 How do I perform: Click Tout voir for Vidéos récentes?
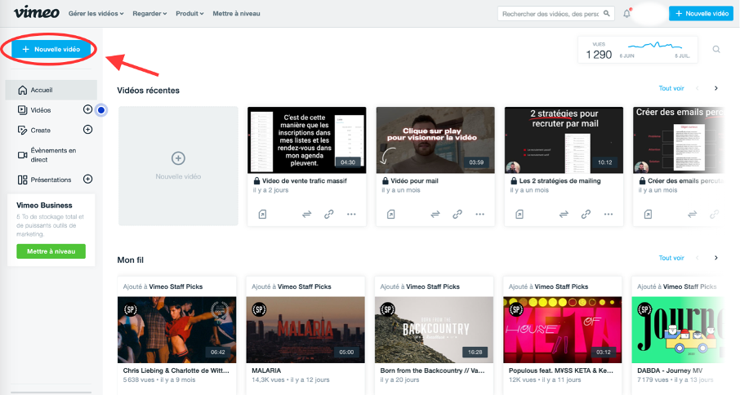coord(671,88)
